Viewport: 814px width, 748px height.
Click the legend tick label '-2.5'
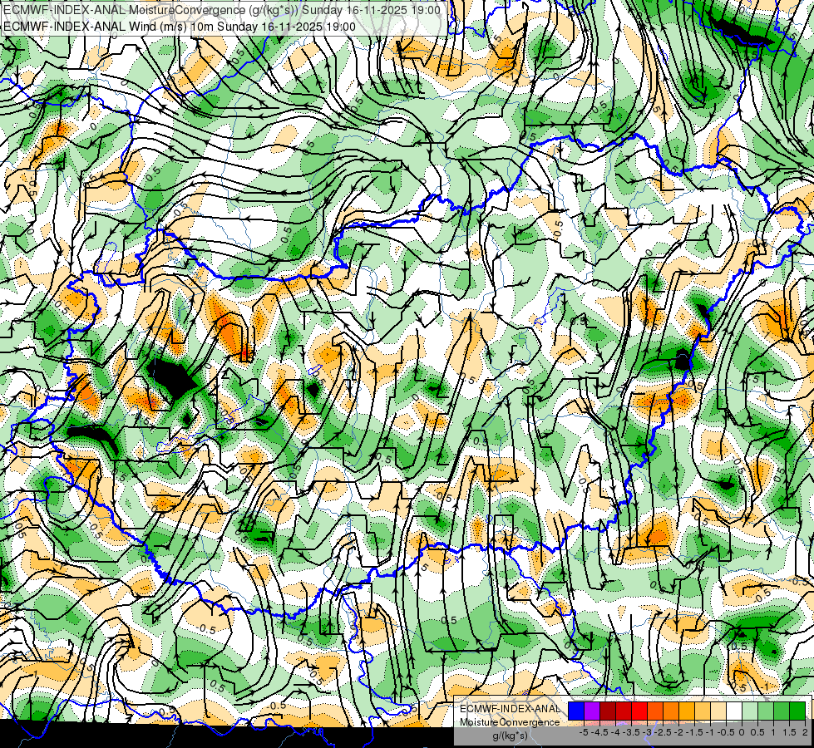(x=663, y=732)
